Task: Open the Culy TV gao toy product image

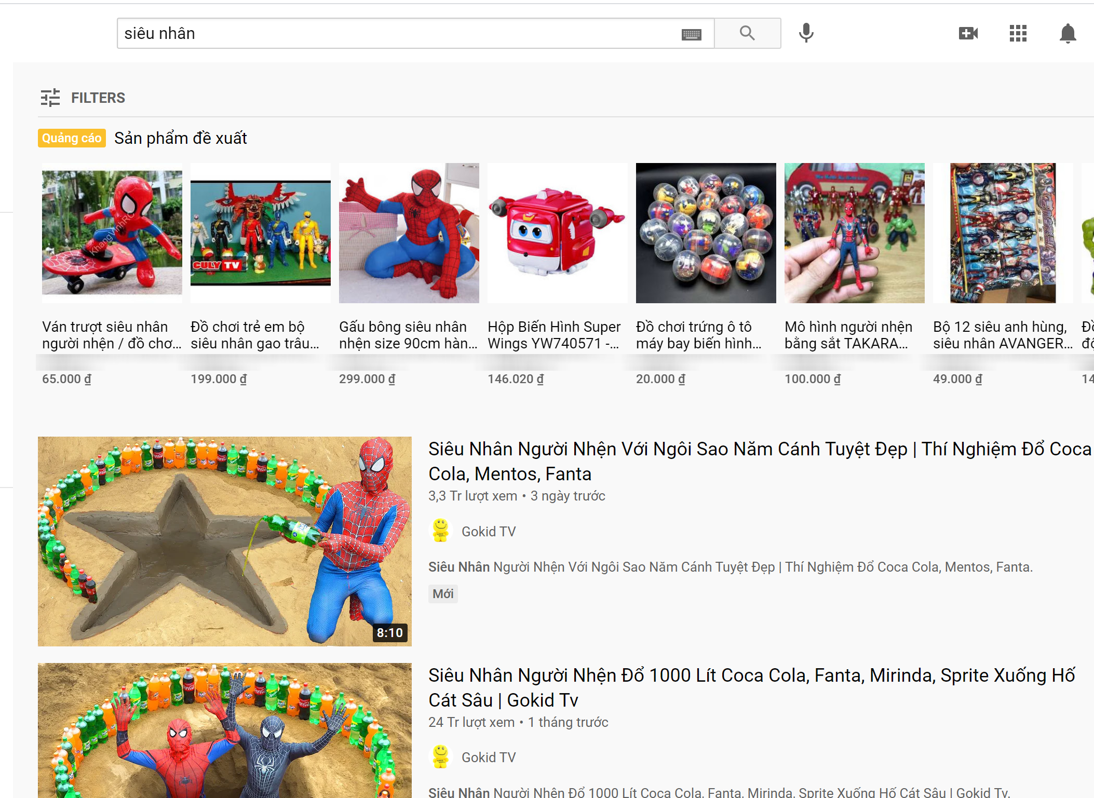Action: [261, 233]
